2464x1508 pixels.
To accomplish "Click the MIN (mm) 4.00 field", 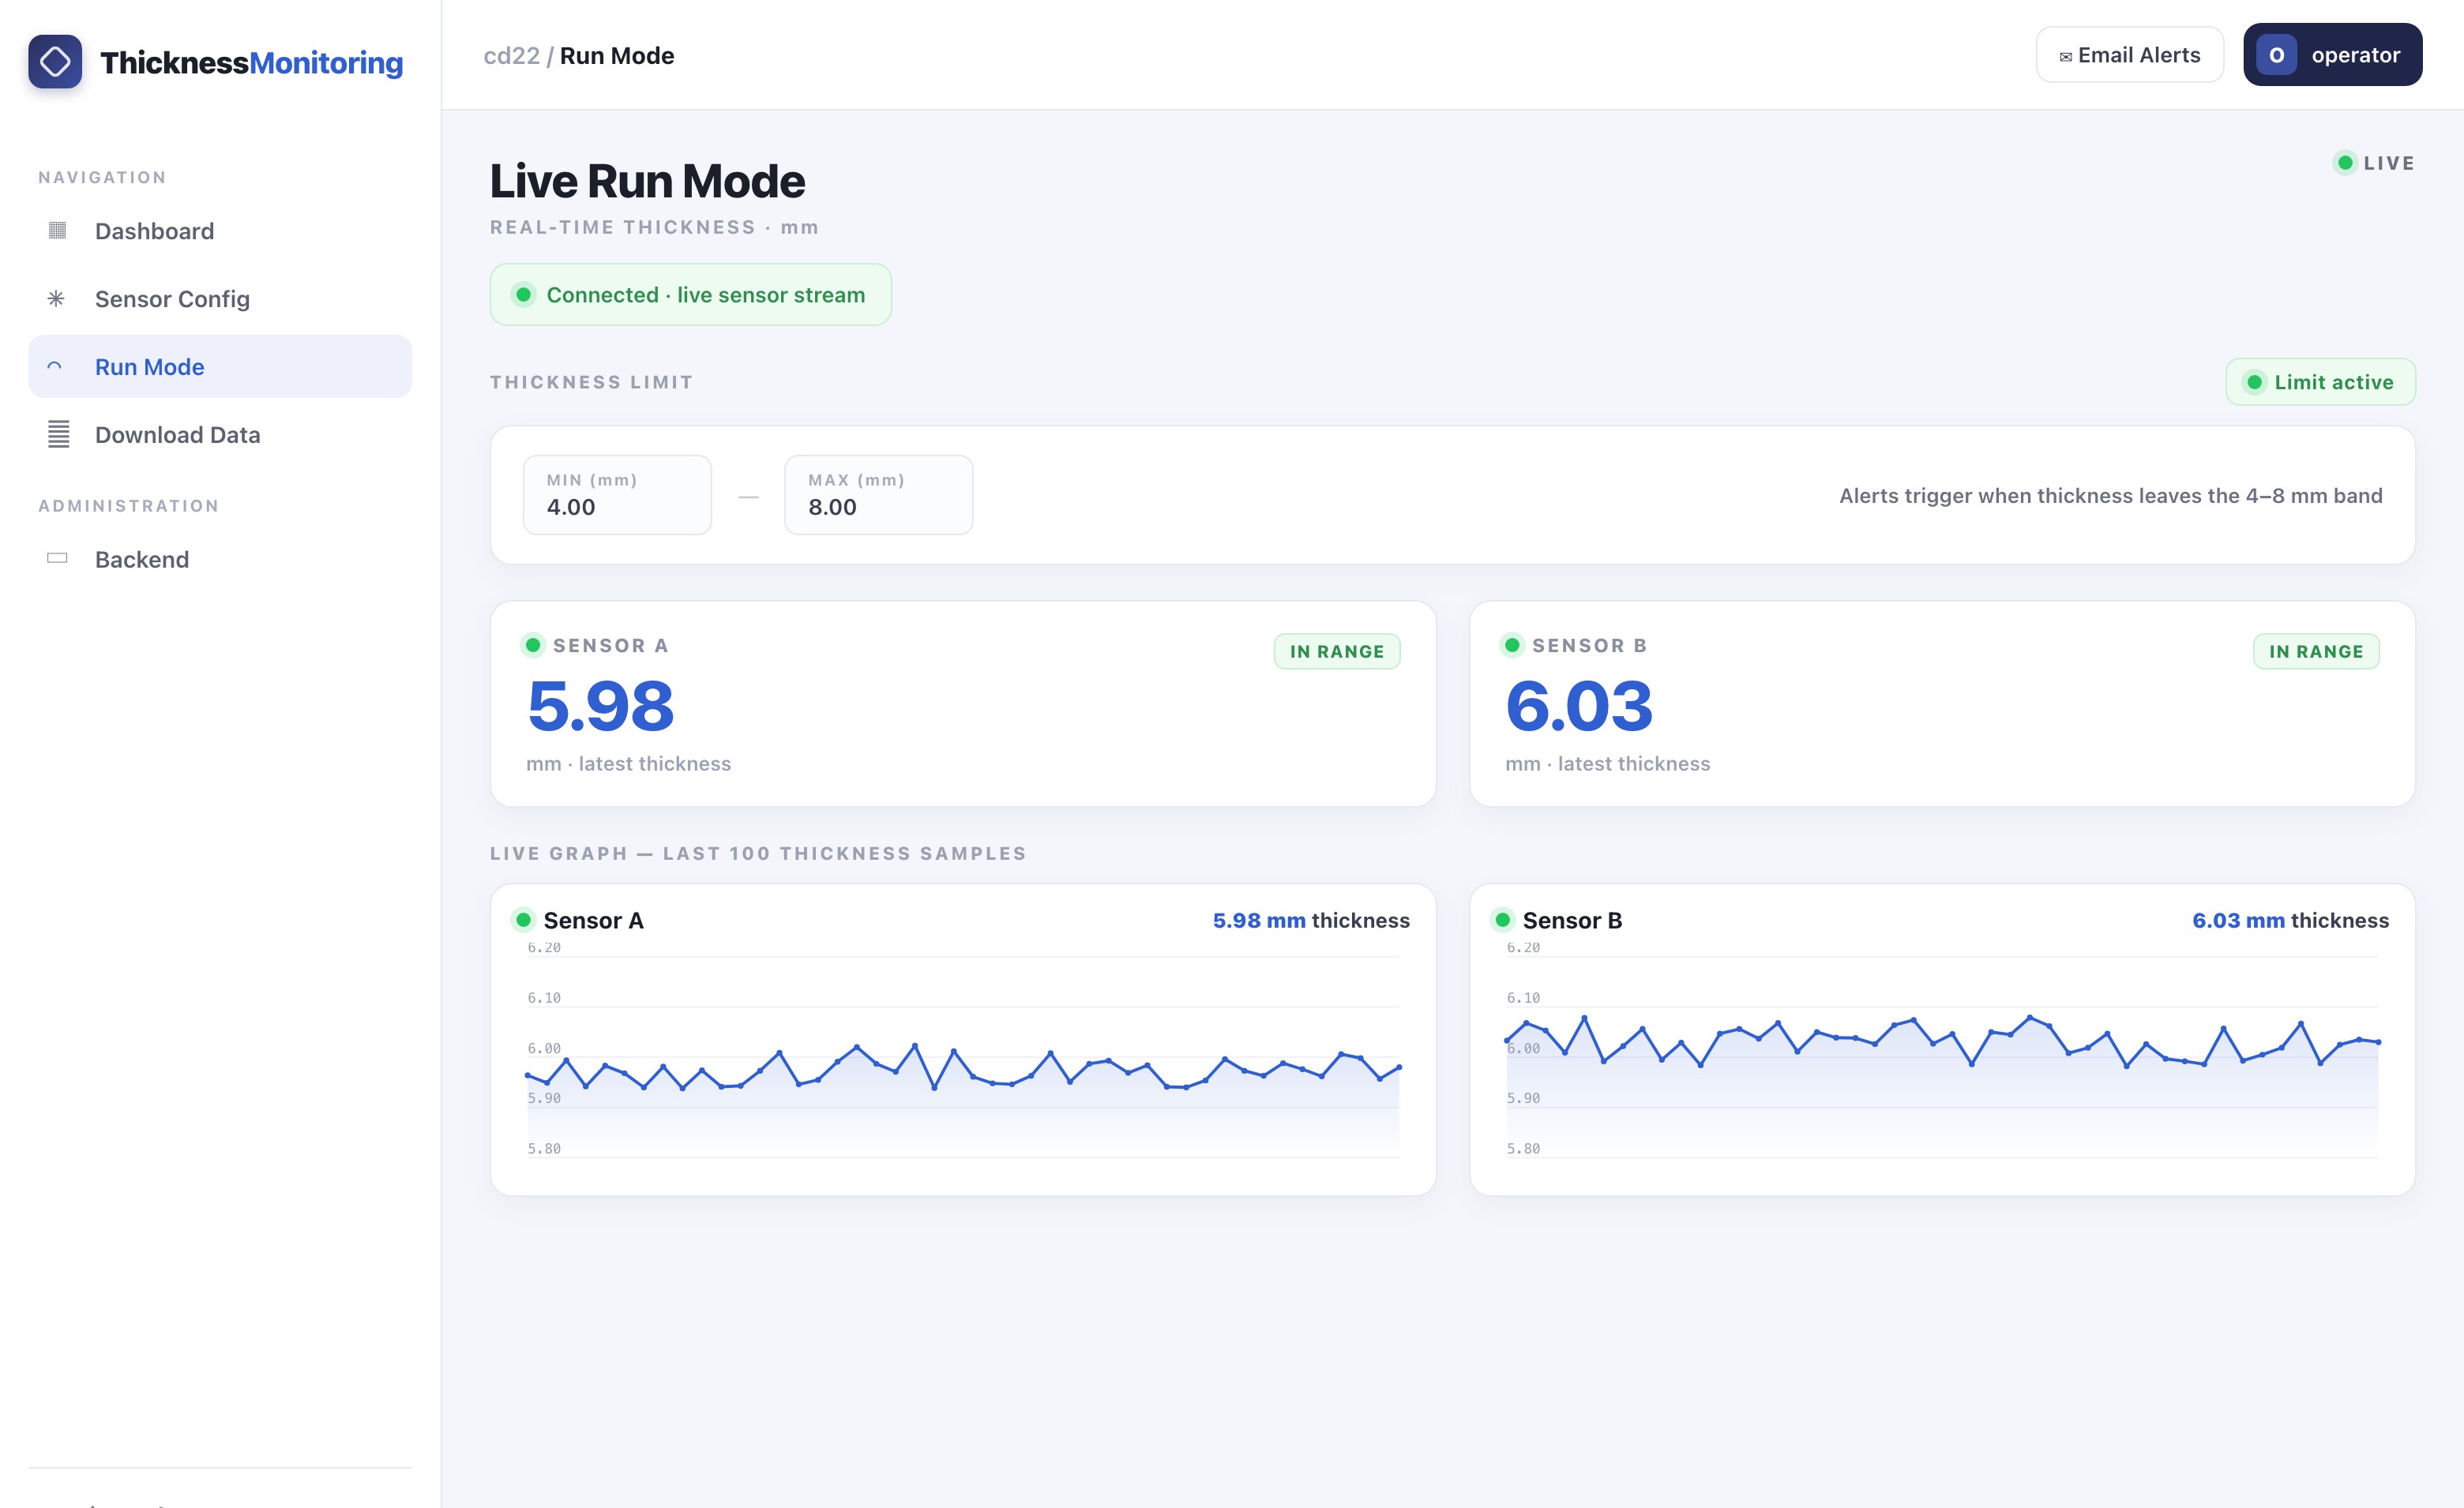I will (x=617, y=495).
